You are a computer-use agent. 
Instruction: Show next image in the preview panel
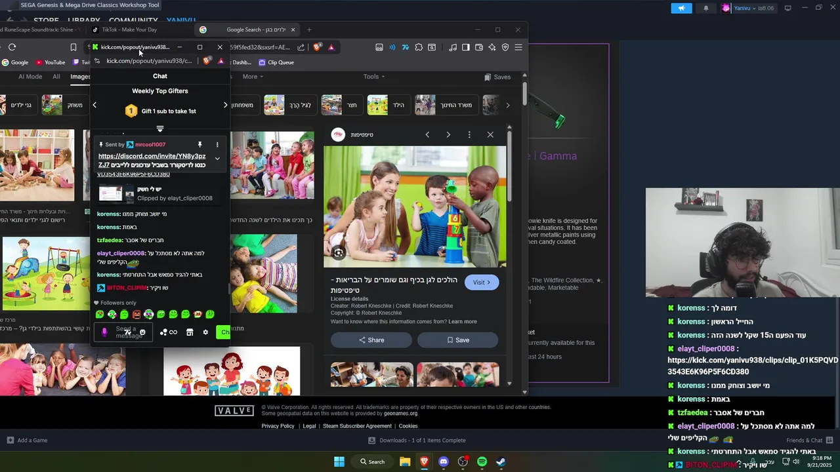[448, 134]
